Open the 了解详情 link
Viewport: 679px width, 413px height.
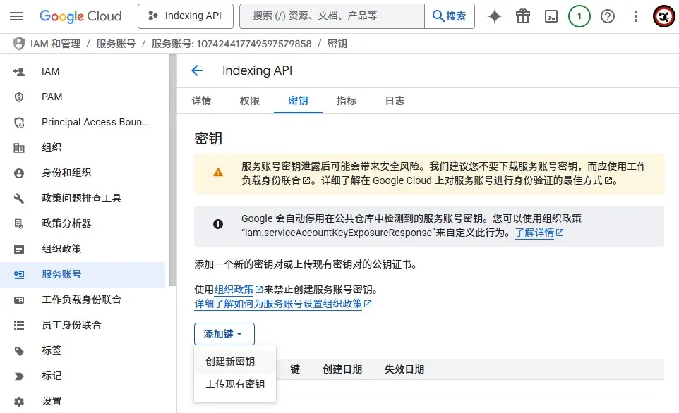[x=539, y=233]
